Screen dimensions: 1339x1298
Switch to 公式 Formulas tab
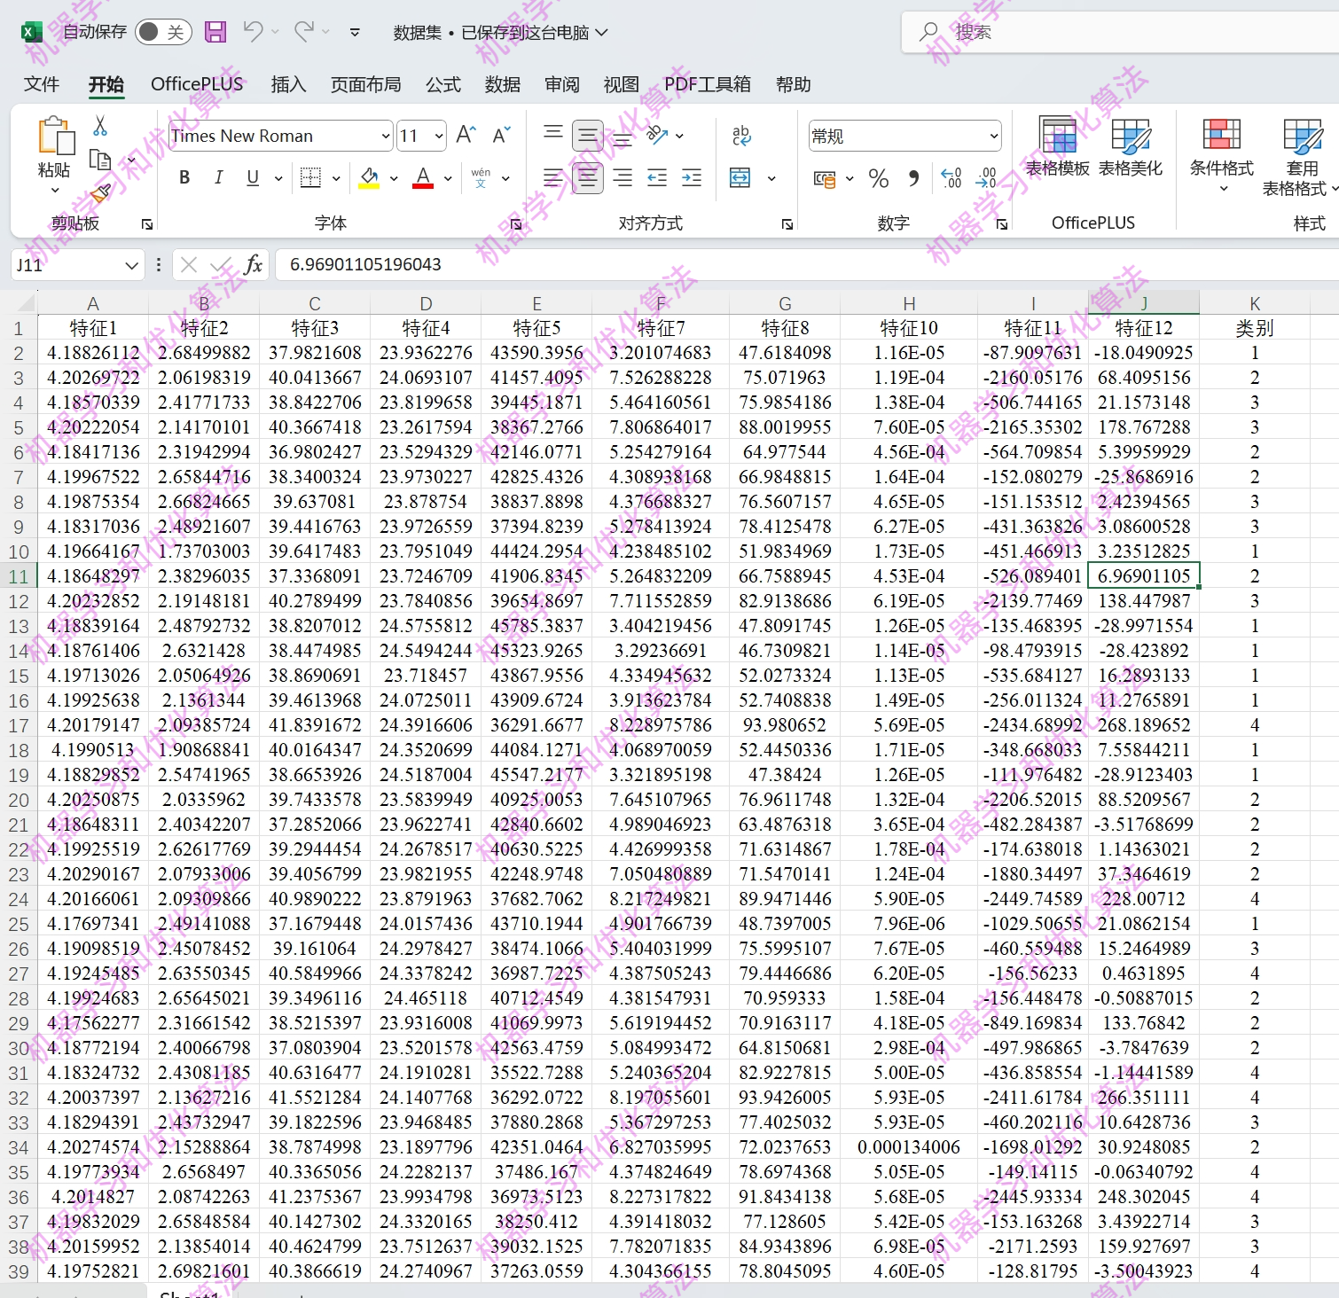click(x=443, y=84)
